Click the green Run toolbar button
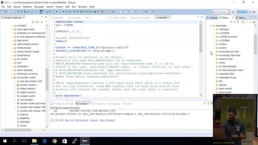 click(x=81, y=12)
